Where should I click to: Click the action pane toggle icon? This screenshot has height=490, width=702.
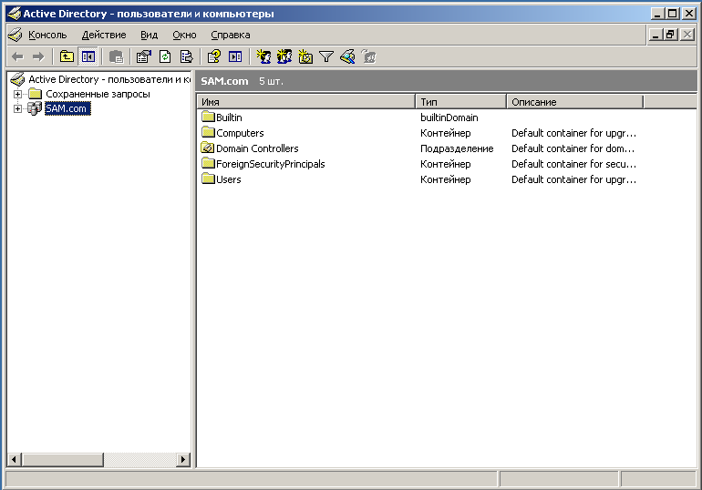coord(235,56)
